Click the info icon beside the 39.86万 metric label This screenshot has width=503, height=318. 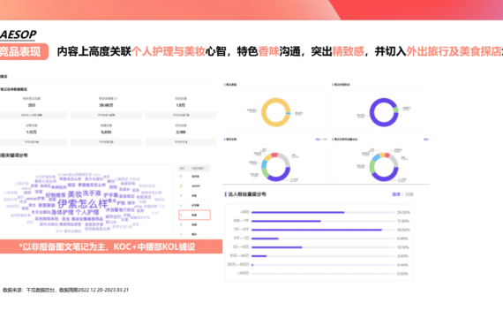click(x=116, y=99)
